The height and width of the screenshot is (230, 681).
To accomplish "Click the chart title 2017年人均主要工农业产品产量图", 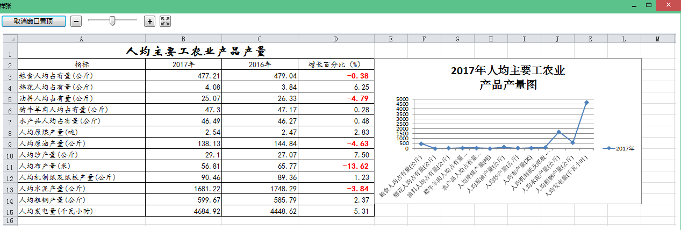I will (x=508, y=78).
